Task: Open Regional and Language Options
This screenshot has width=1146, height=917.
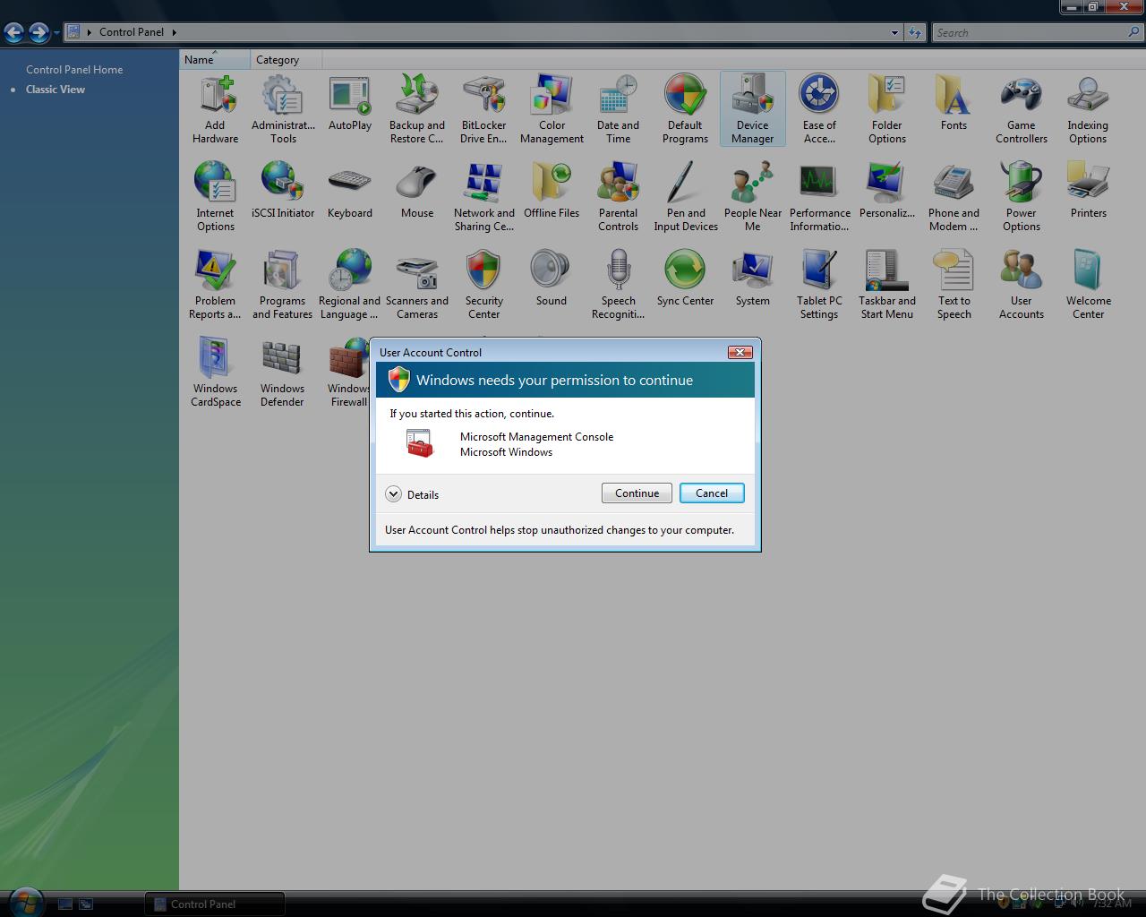Action: tap(350, 285)
